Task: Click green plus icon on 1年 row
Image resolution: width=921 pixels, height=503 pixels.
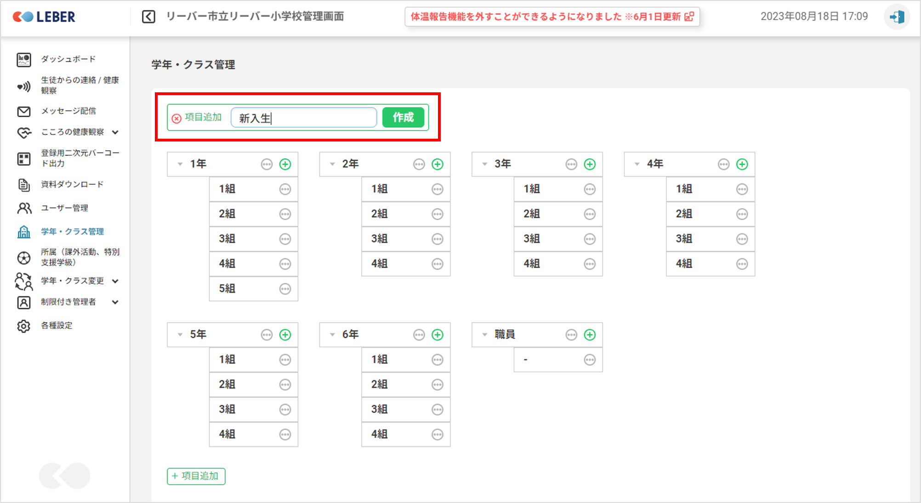Action: [285, 164]
